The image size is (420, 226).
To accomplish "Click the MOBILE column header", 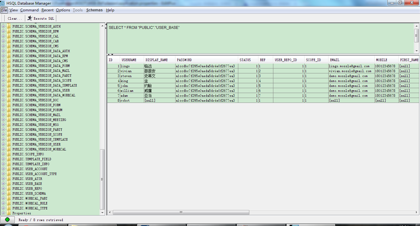I will (386, 60).
